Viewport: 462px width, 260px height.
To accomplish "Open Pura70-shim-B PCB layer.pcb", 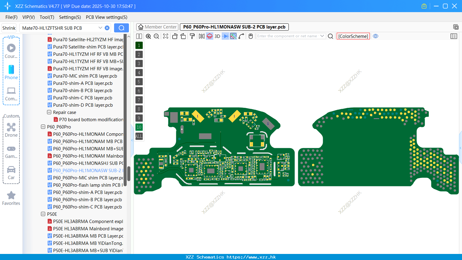I will click(80, 91).
